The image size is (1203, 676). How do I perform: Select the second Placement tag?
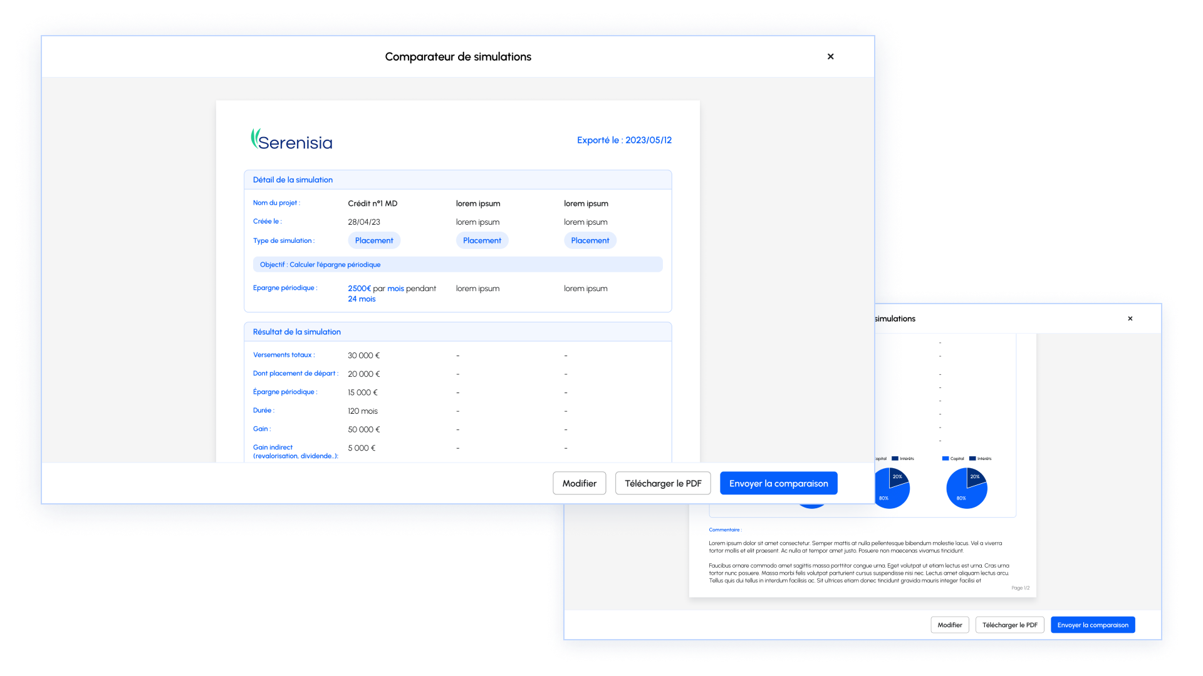482,240
